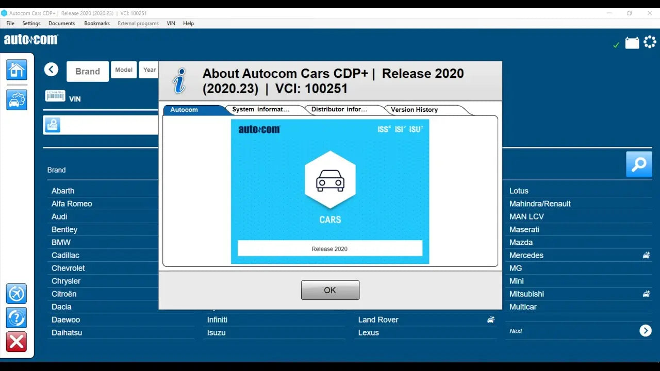Open the Settings menu
The image size is (660, 371).
[x=31, y=23]
